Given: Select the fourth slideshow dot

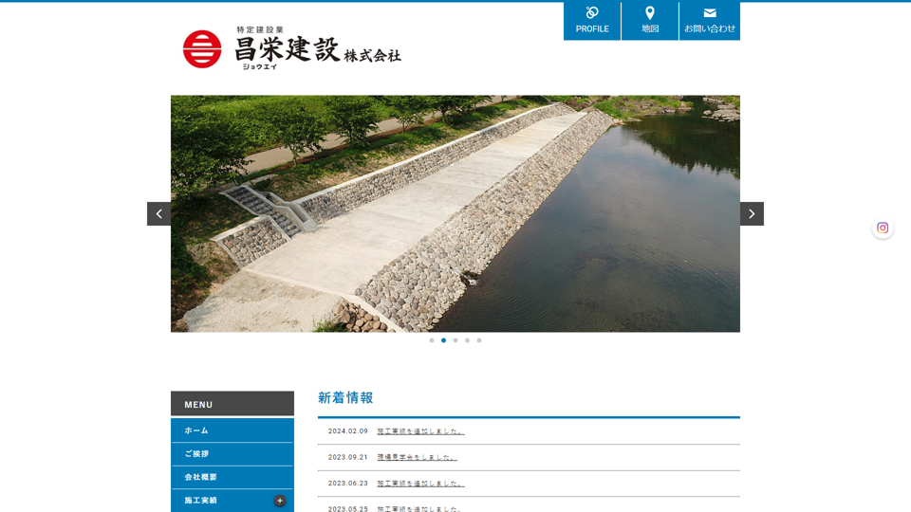Looking at the screenshot, I should [x=467, y=340].
